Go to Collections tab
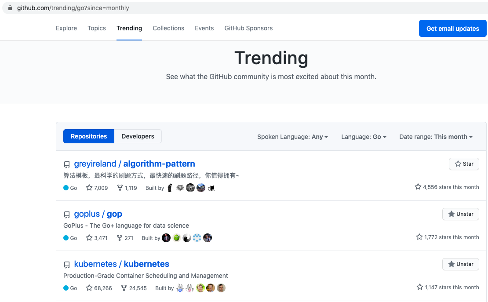The width and height of the screenshot is (488, 302). click(x=168, y=28)
